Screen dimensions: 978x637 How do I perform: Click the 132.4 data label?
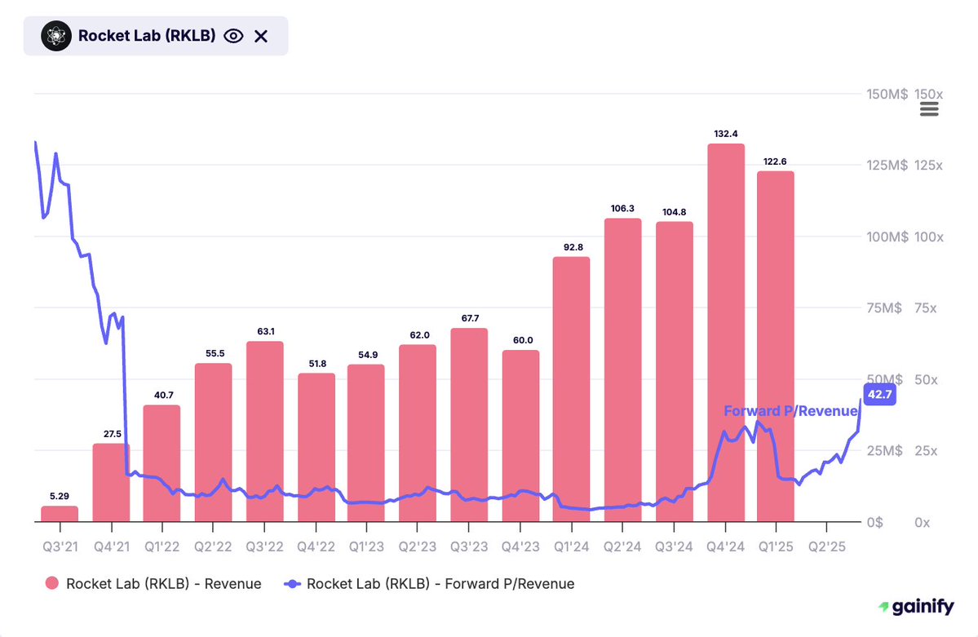click(726, 134)
